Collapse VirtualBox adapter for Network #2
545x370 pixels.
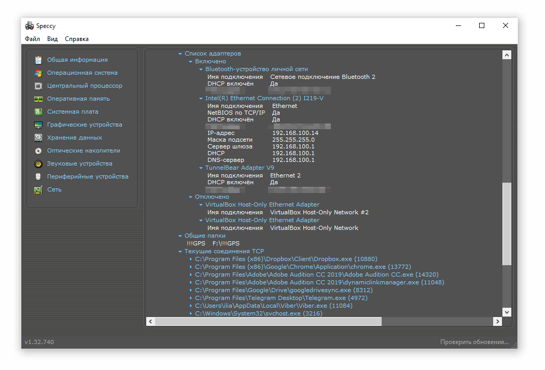[201, 205]
